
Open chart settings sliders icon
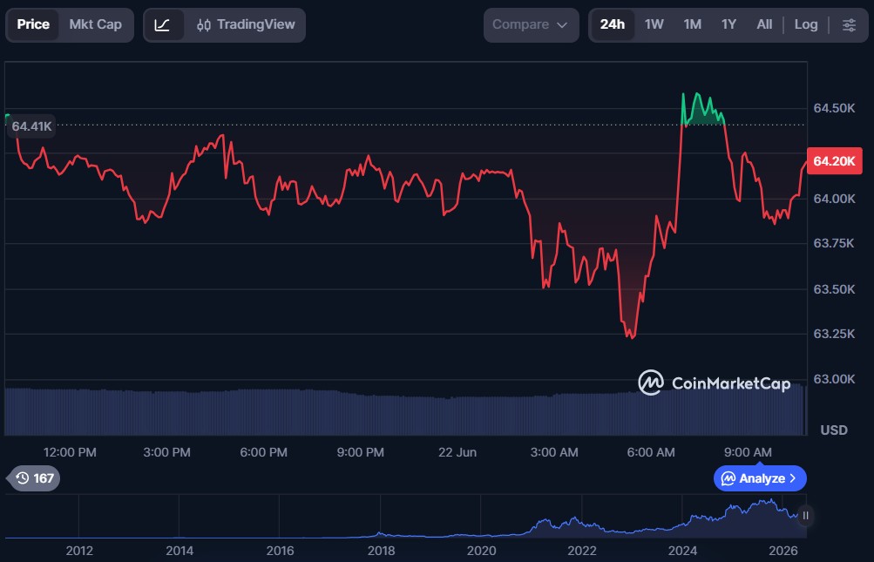point(849,24)
